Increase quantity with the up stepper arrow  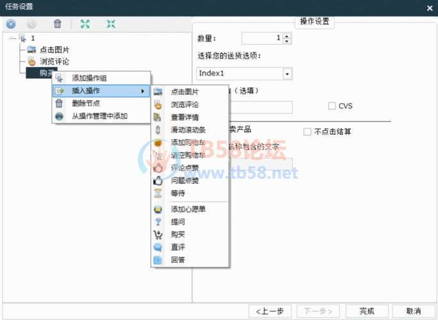287,36
